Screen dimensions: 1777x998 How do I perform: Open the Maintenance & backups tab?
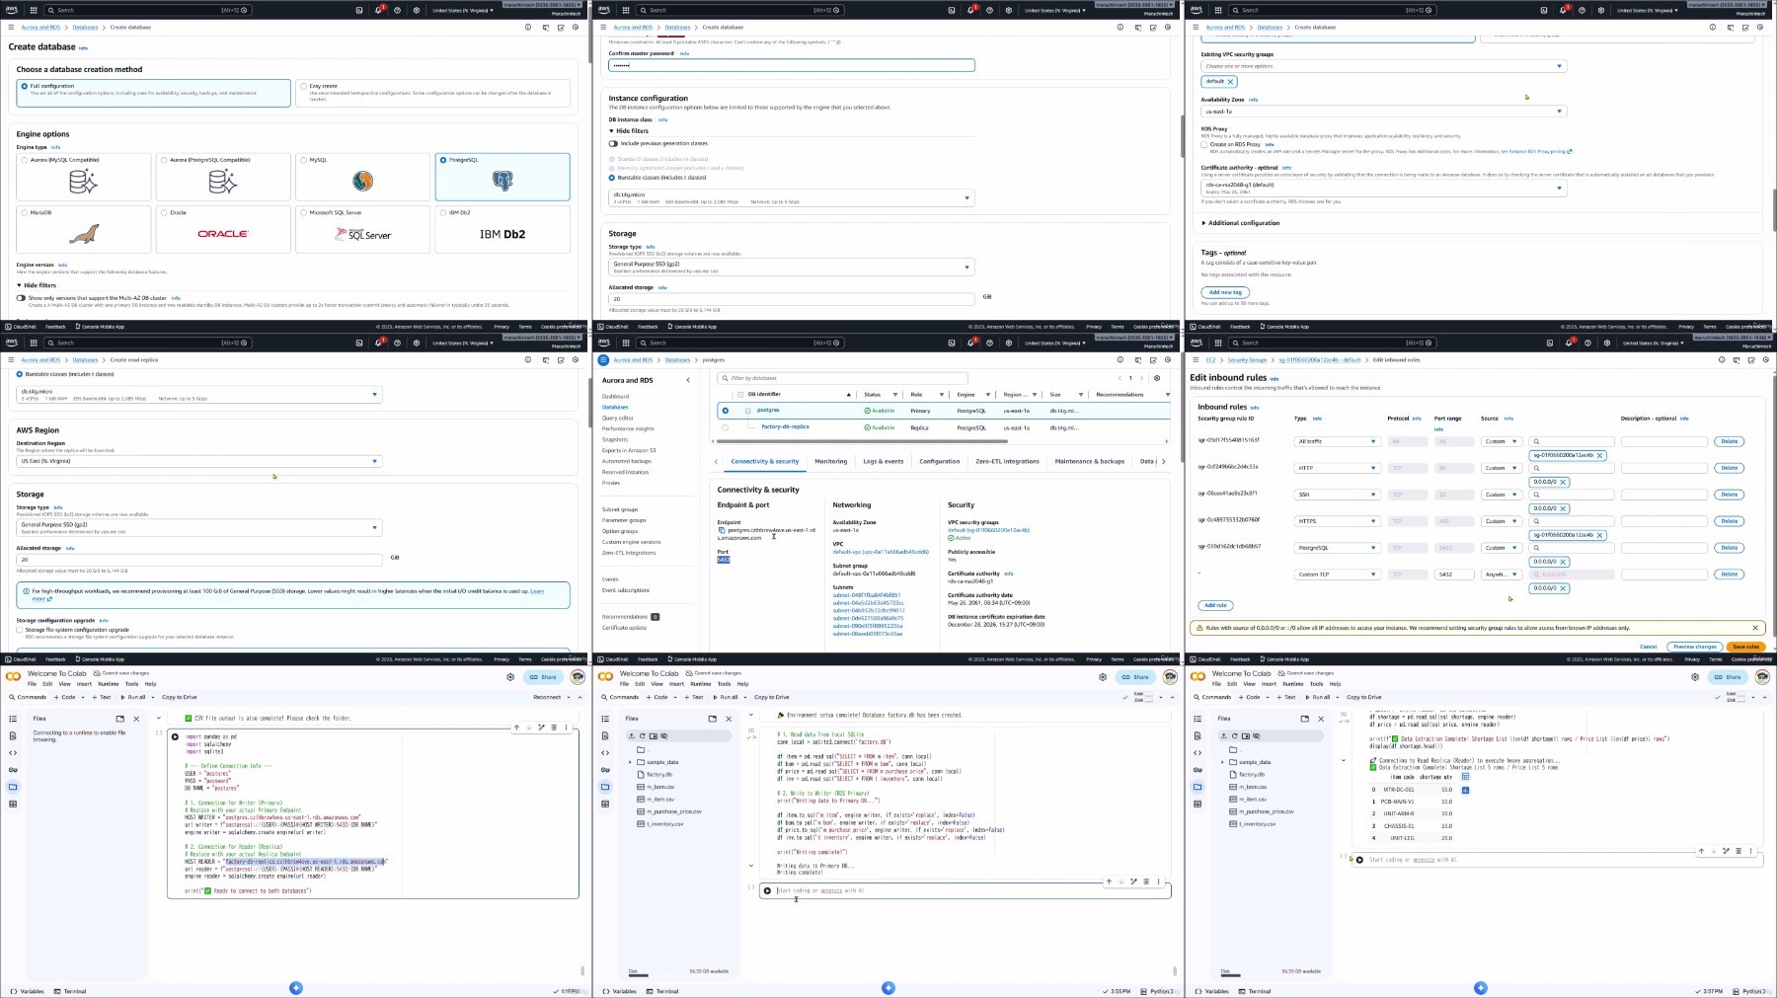[x=1089, y=461]
